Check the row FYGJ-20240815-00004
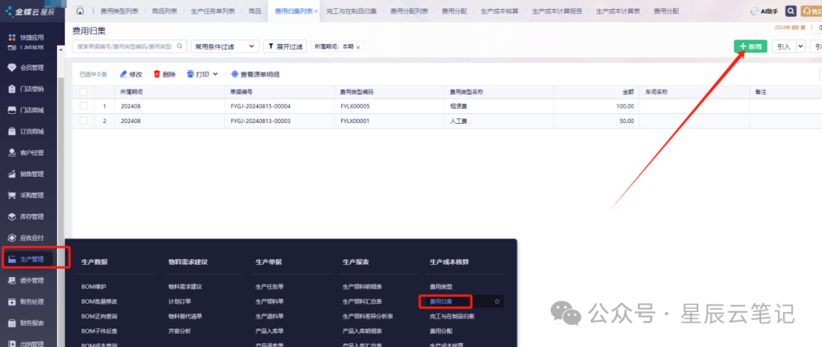 coord(84,106)
